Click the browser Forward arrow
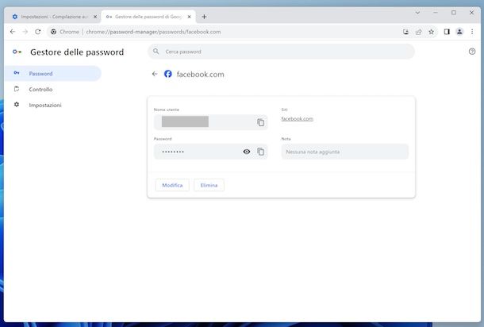Image resolution: width=484 pixels, height=327 pixels. (25, 32)
